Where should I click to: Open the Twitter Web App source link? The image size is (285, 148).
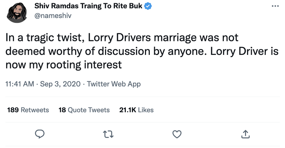tap(114, 84)
